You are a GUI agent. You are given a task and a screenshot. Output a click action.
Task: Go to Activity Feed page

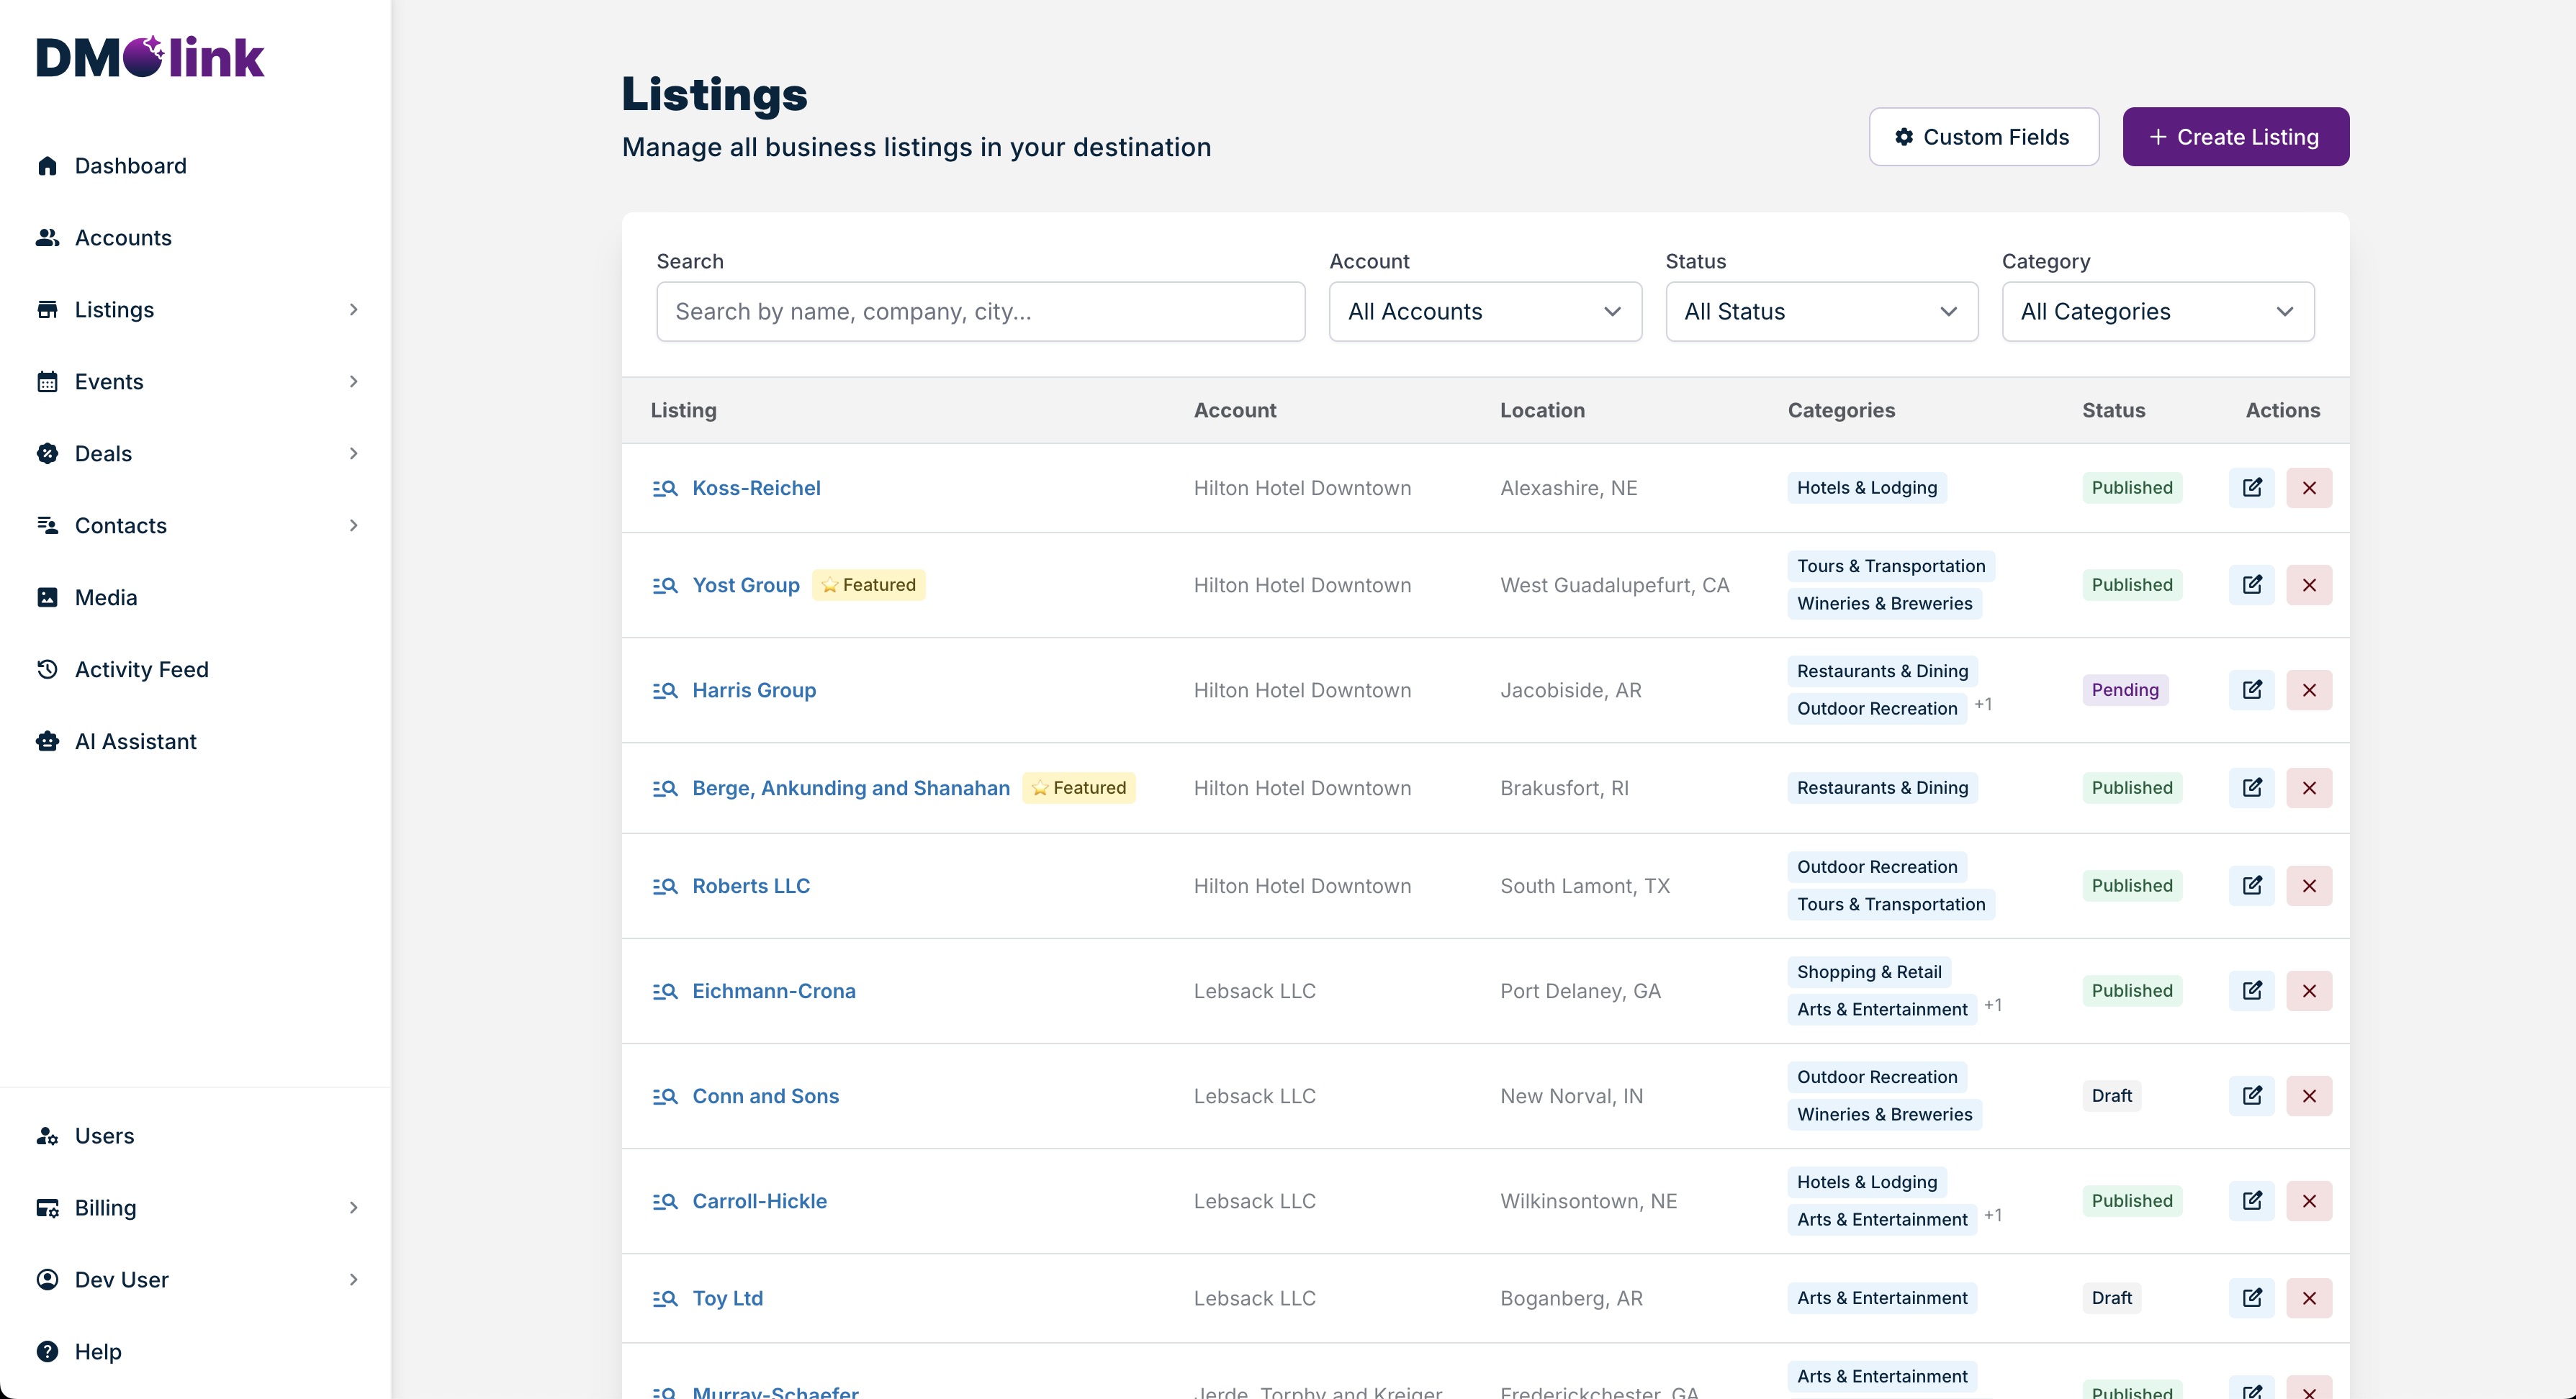pos(141,669)
